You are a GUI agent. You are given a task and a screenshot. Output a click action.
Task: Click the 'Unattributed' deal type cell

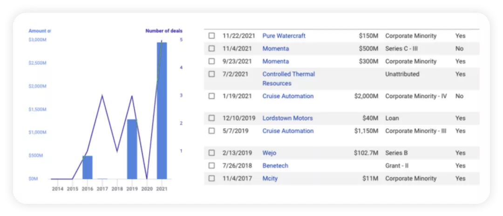(x=402, y=74)
